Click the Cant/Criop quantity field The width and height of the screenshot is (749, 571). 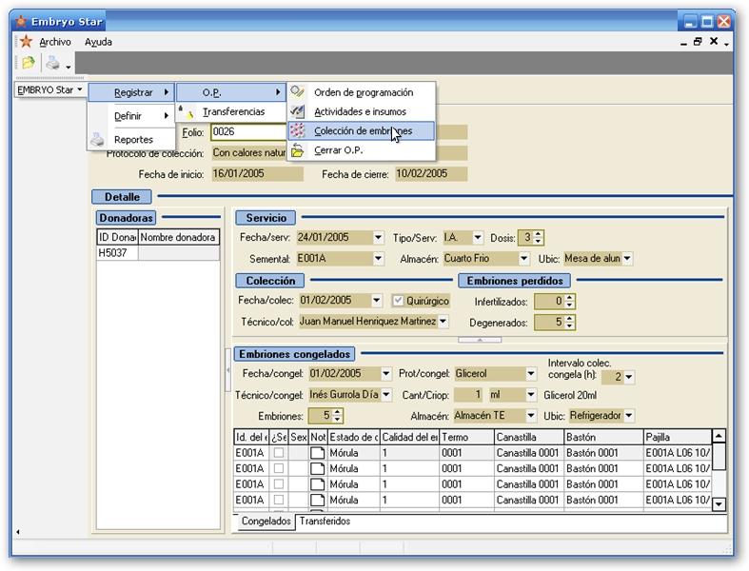pos(468,395)
